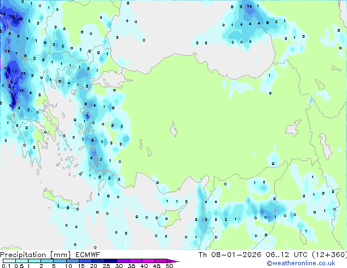Image resolution: width=347 pixels, height=268 pixels.
Task: Click the "Th 08-01-2026" date text
Action: click(x=230, y=254)
